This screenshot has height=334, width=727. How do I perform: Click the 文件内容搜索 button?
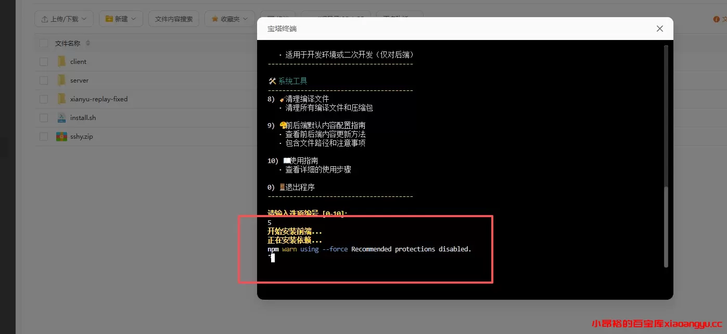174,18
